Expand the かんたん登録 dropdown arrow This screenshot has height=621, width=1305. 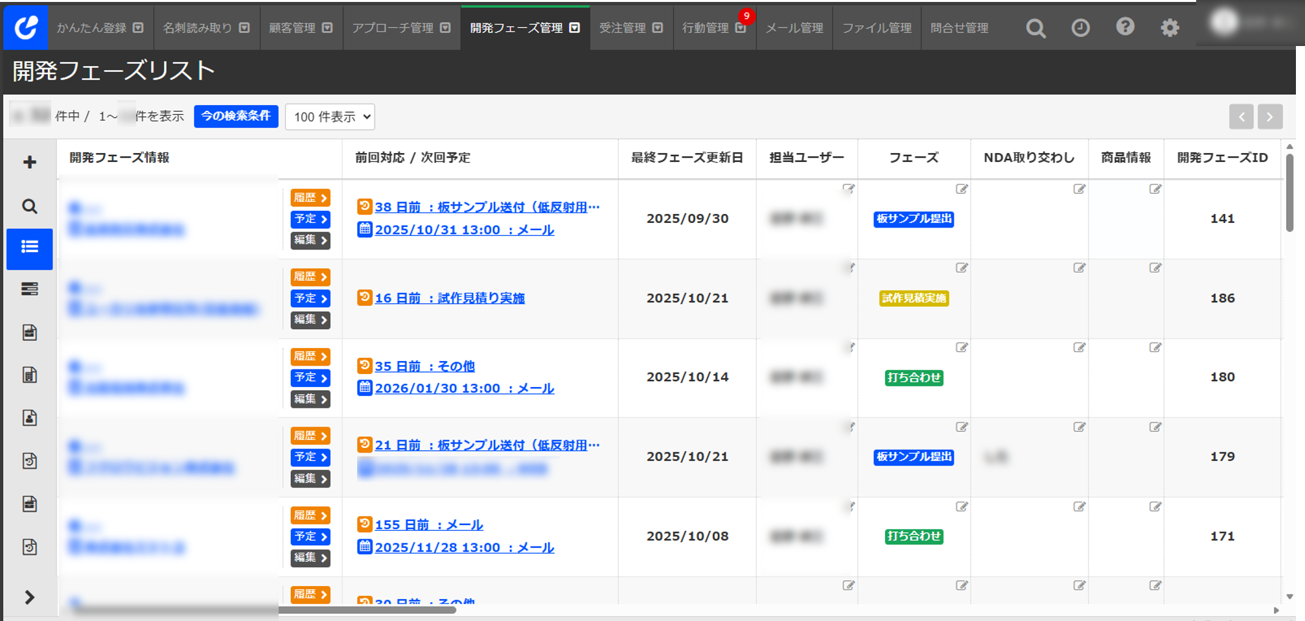138,28
